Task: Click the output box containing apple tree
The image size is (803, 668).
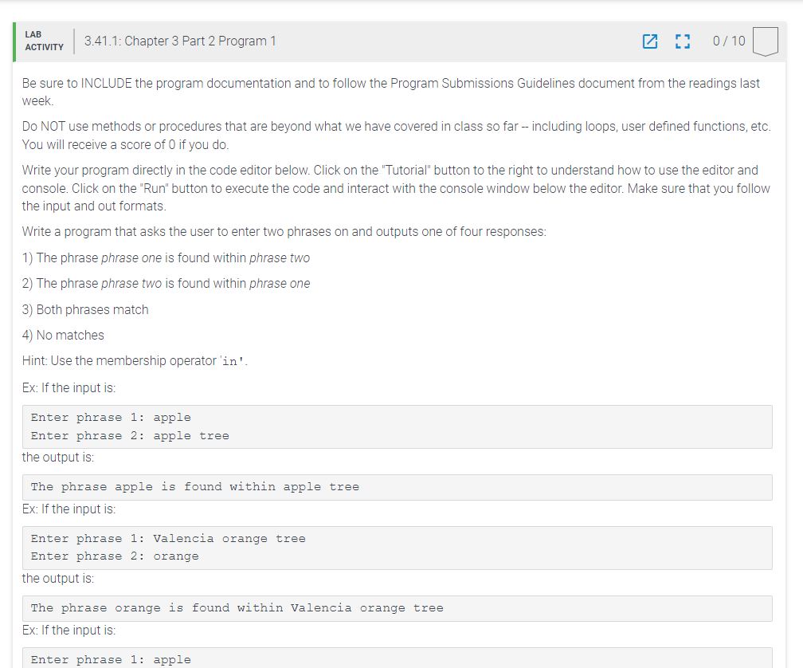Action: [x=397, y=487]
